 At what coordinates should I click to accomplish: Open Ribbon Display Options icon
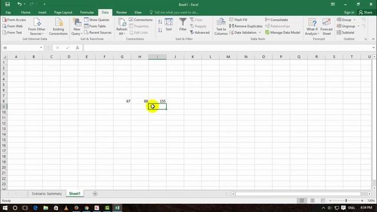click(333, 4)
